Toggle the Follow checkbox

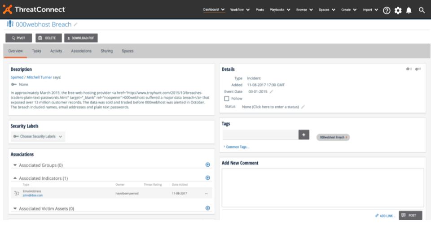point(226,99)
